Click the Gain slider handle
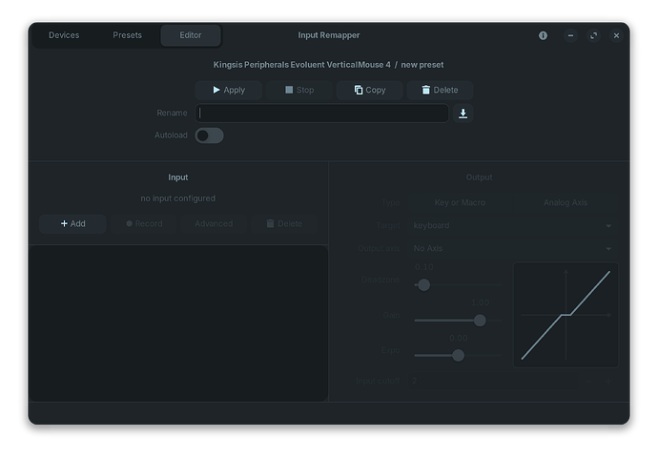 [480, 321]
